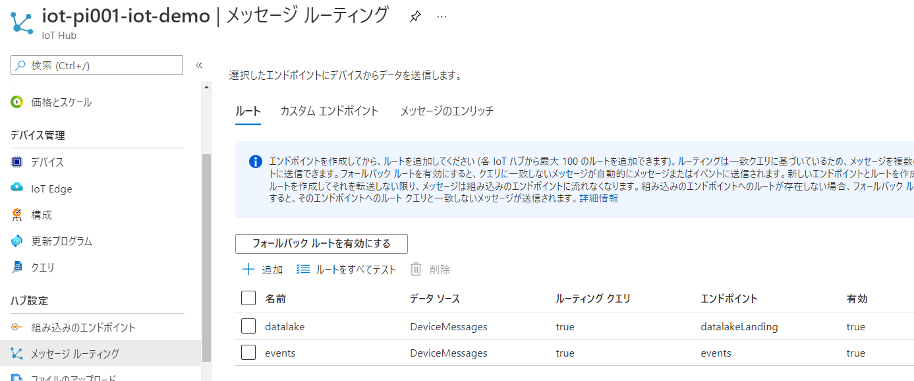This screenshot has width=914, height=381.
Task: Click the メッセージ ルーティング sidebar icon
Action: (17, 354)
